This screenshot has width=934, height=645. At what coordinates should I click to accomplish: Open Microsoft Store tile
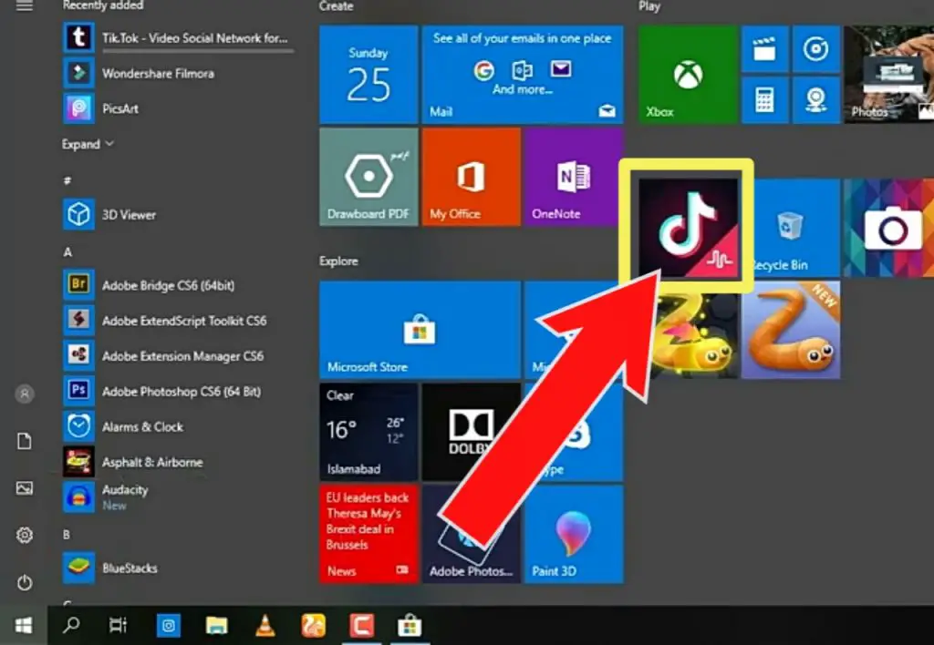pos(420,330)
